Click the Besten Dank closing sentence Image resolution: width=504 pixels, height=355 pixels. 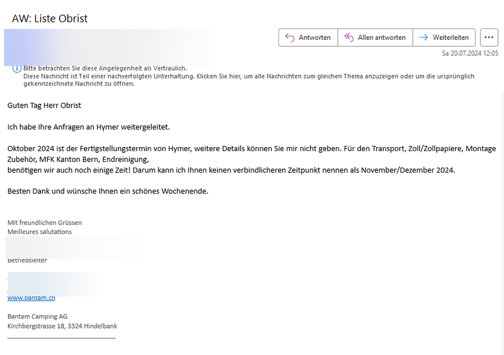pyautogui.click(x=107, y=191)
